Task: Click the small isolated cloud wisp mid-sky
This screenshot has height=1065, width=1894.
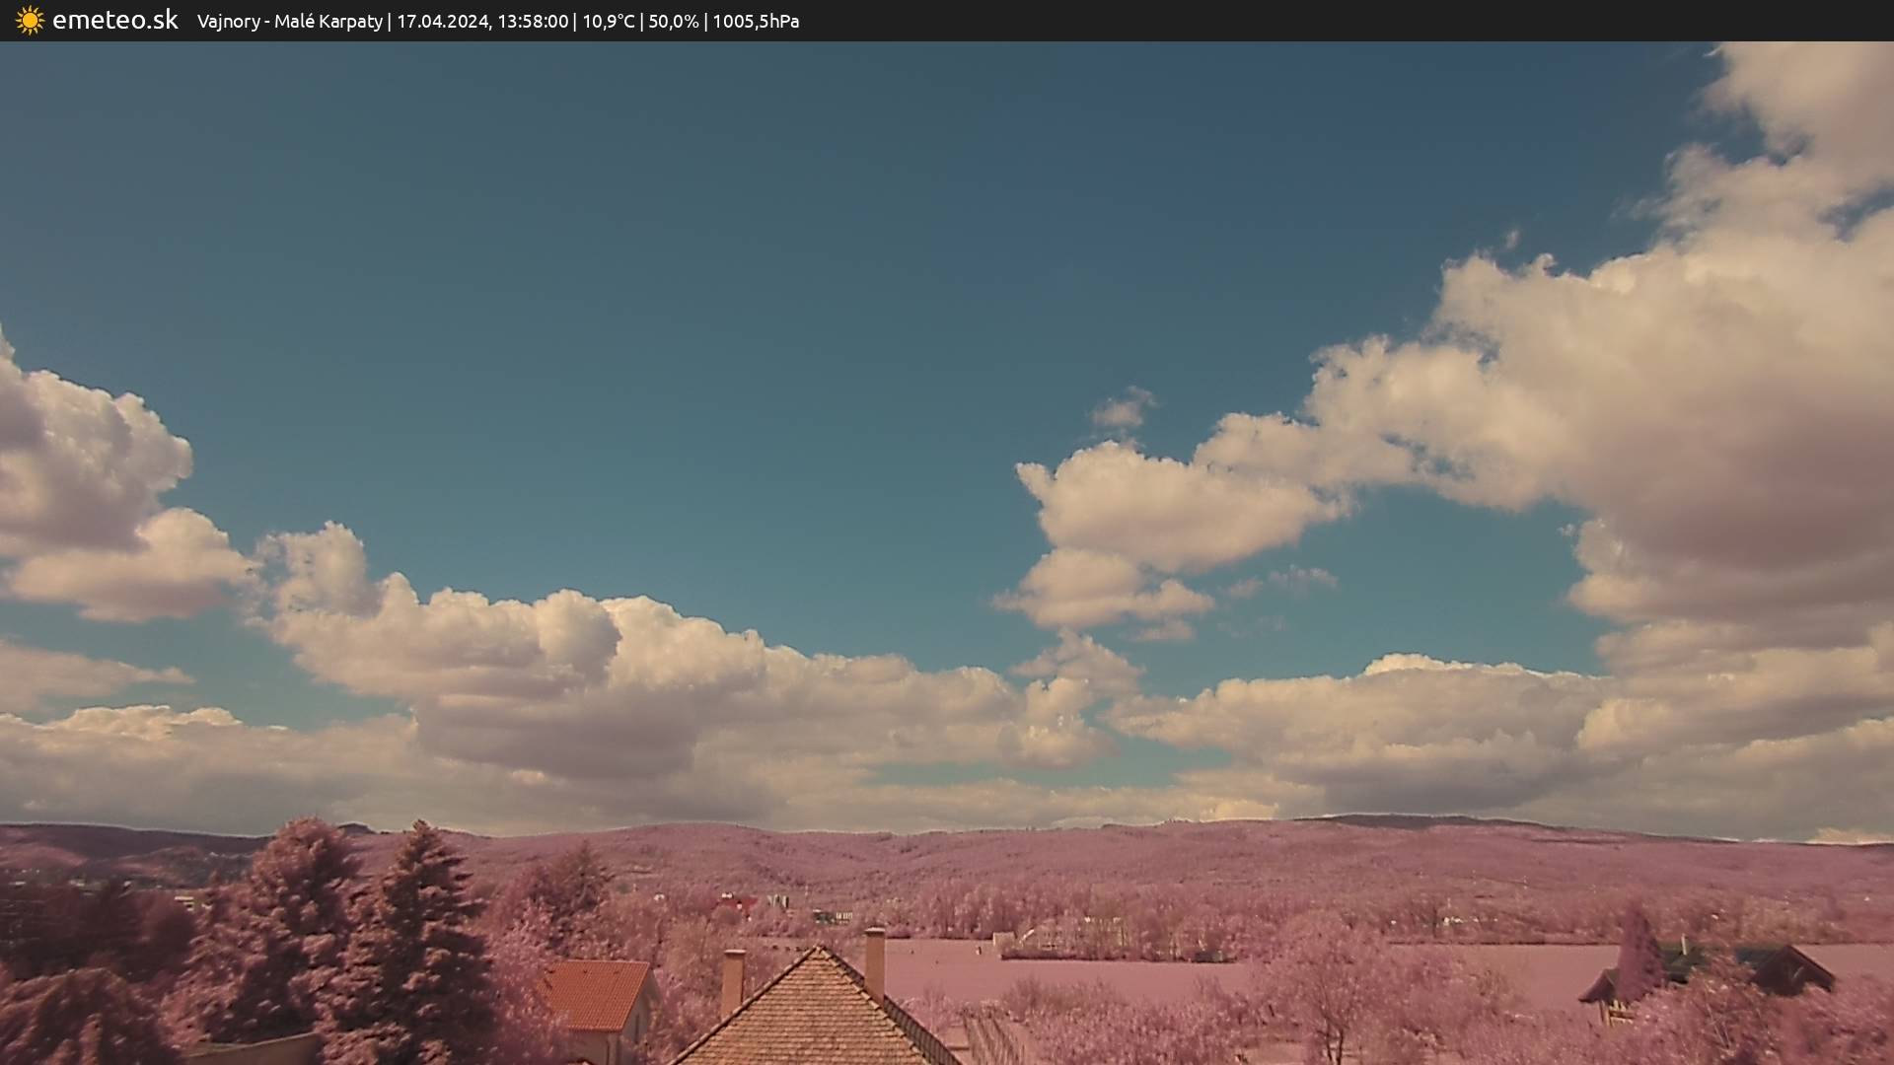Action: (x=1123, y=409)
